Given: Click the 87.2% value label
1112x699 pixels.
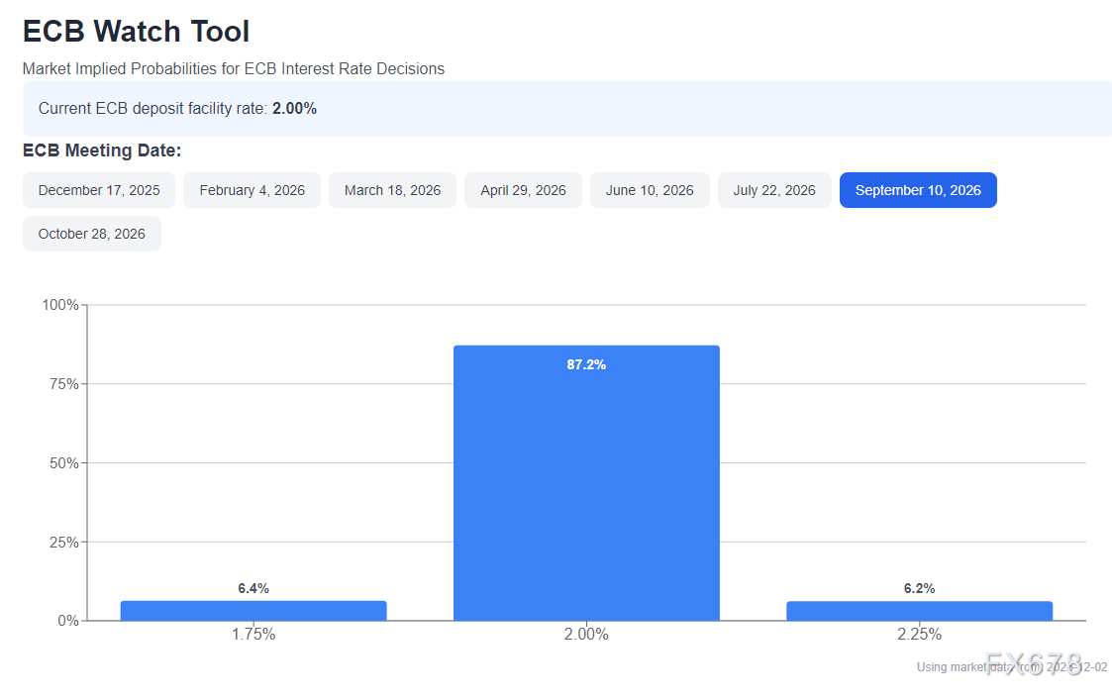Looking at the screenshot, I should [586, 364].
